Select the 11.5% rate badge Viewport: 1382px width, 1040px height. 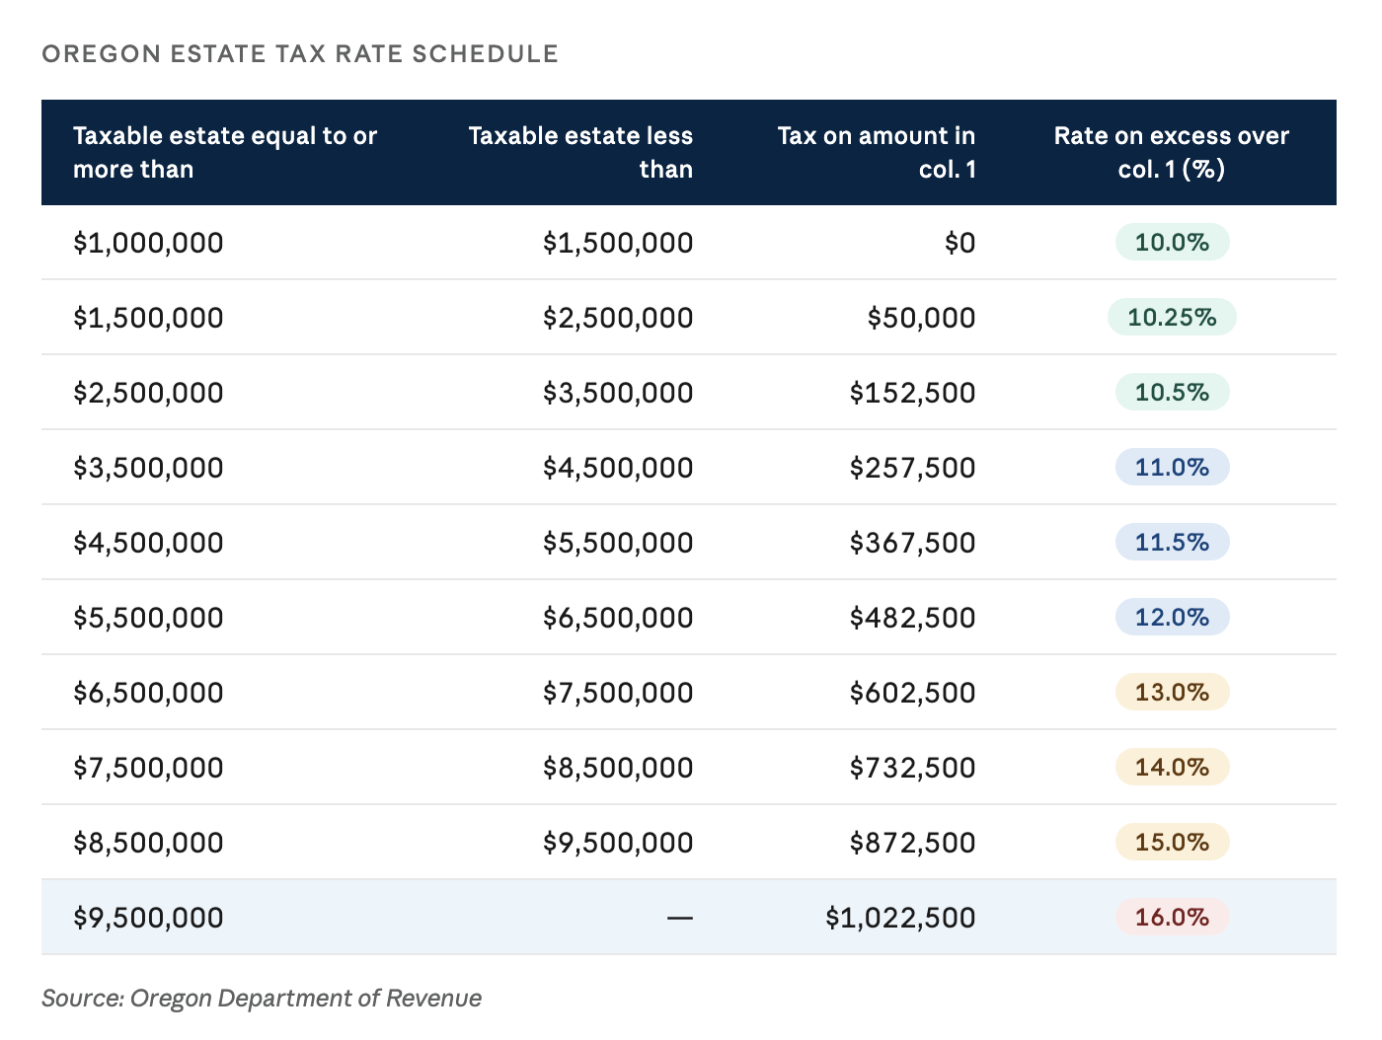(1172, 543)
